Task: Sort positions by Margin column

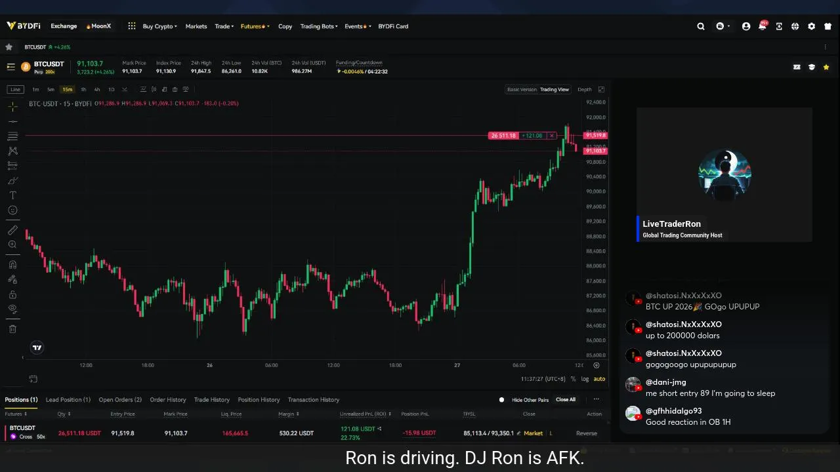Action: click(289, 414)
